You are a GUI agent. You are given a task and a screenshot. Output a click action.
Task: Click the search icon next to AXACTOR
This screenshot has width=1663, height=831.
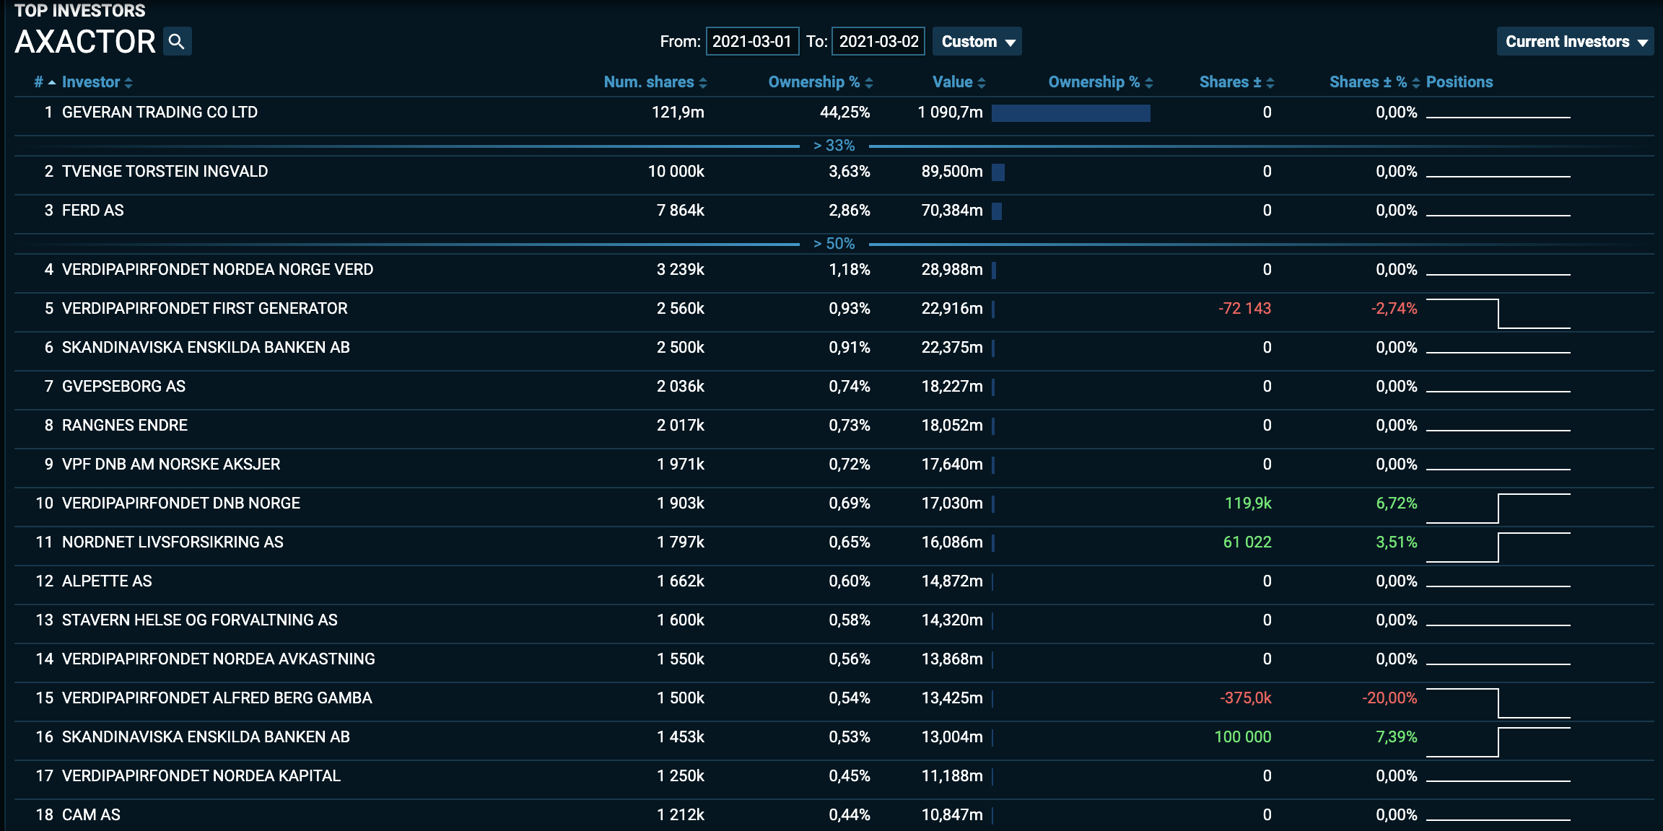coord(177,41)
